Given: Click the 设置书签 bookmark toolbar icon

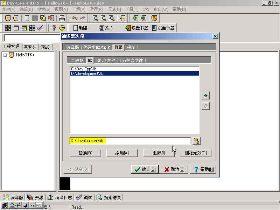Looking at the screenshot, I should [x=128, y=28].
